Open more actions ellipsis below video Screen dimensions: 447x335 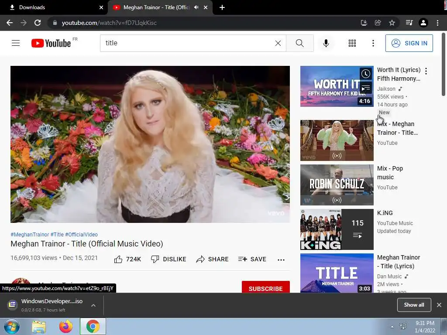tap(281, 260)
